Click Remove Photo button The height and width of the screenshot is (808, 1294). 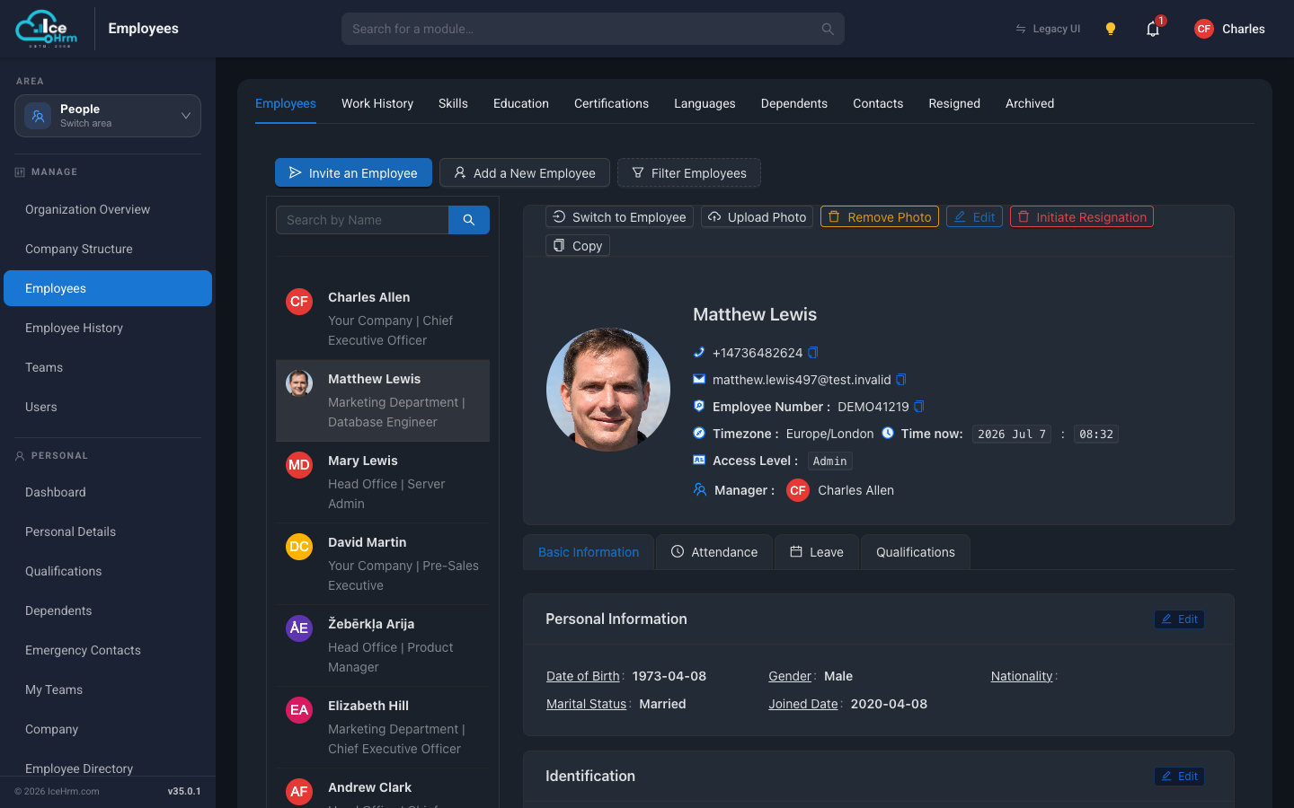click(x=880, y=217)
